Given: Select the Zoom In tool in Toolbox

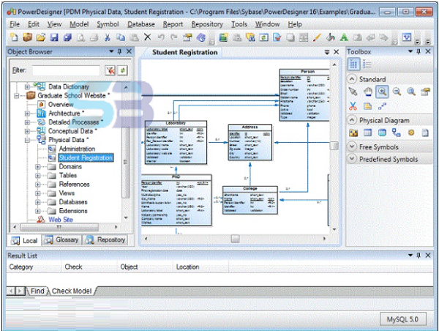Looking at the screenshot, I should pos(382,92).
